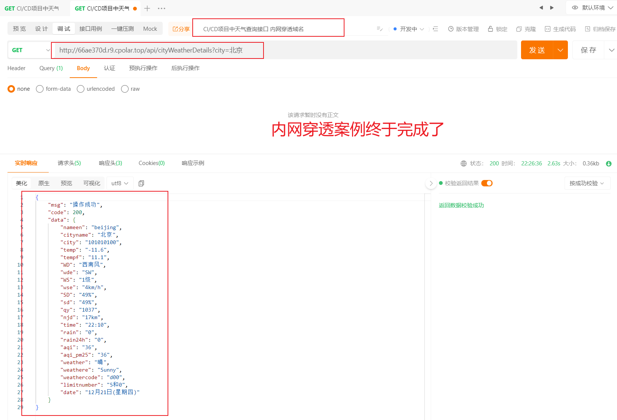Select the form-data radio button
This screenshot has height=420, width=617.
click(x=40, y=89)
